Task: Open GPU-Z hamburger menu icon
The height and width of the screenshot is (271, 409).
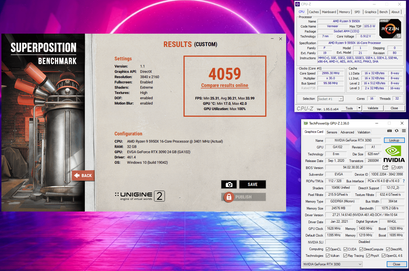Action: (404, 131)
